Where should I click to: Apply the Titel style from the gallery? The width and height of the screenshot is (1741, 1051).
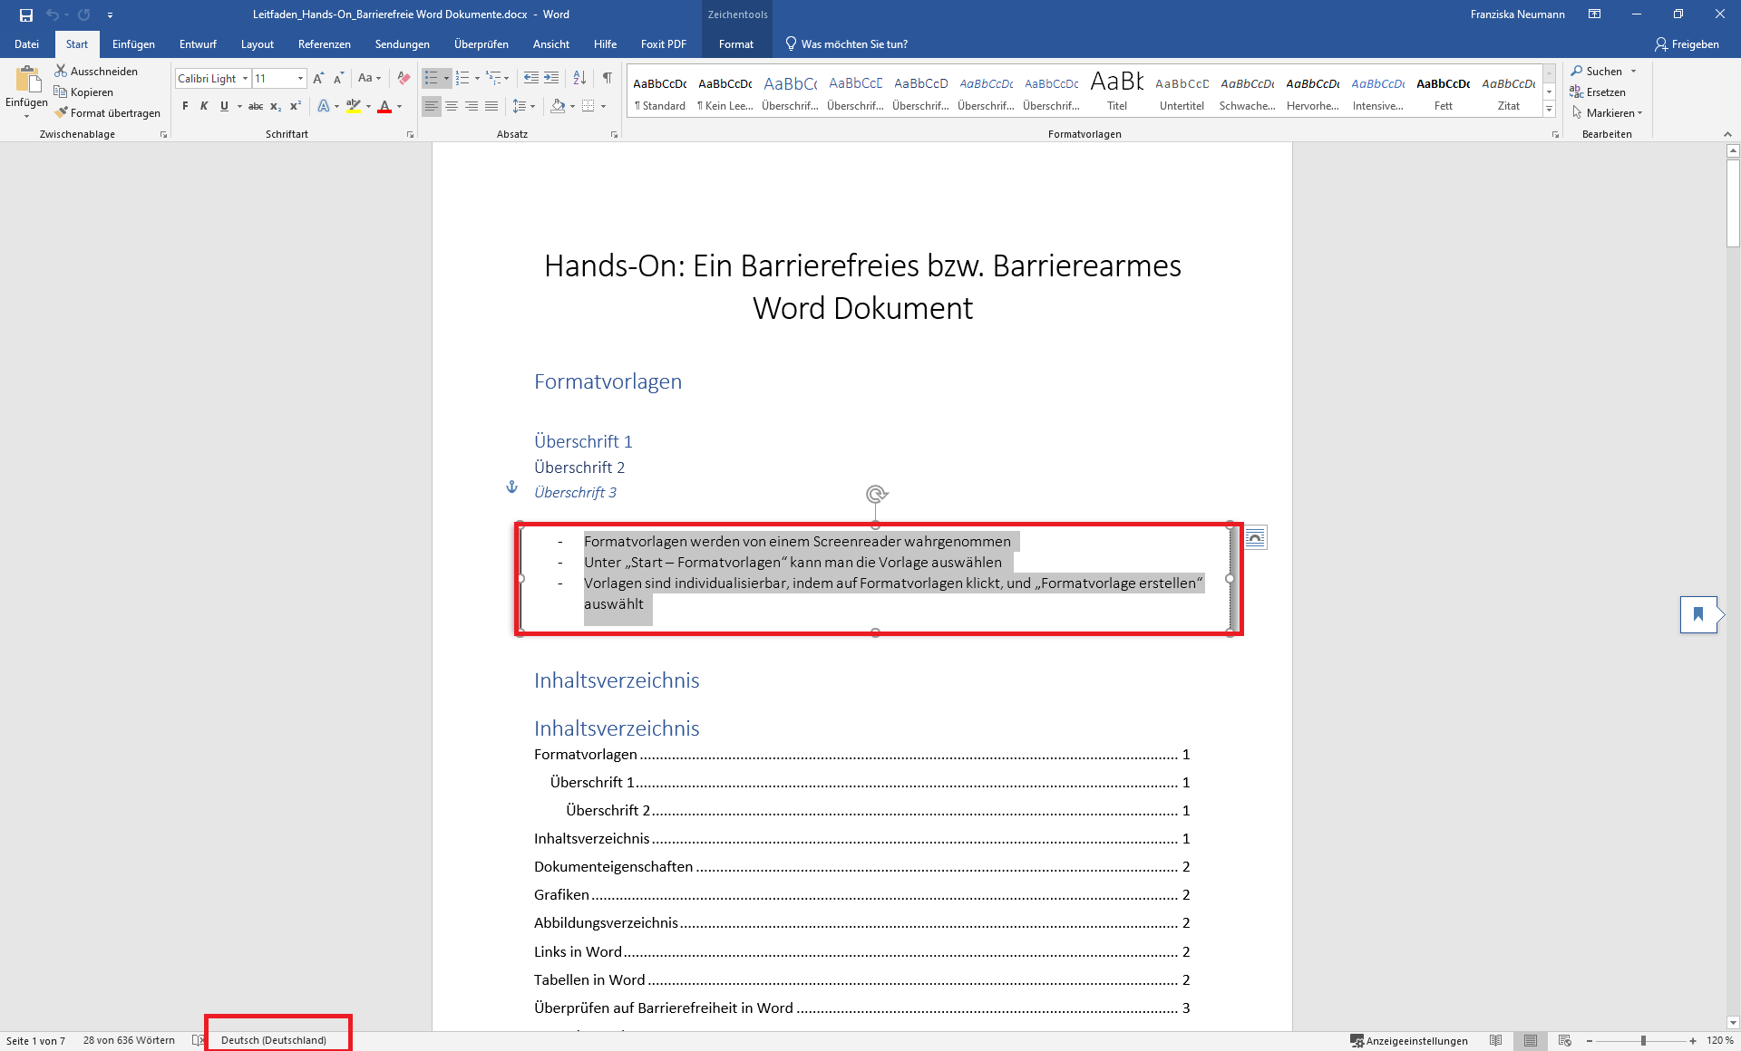click(x=1116, y=91)
